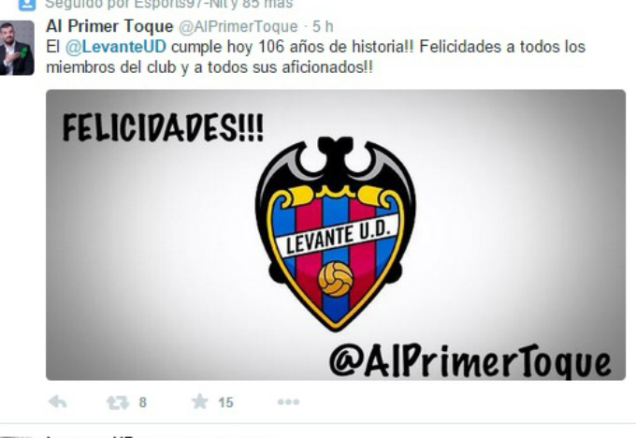636x438 pixels.
Task: Open the Al Primer Toque display name
Action: click(109, 26)
